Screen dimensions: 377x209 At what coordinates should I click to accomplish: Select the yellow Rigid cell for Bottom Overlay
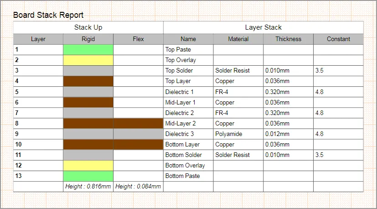click(x=88, y=165)
